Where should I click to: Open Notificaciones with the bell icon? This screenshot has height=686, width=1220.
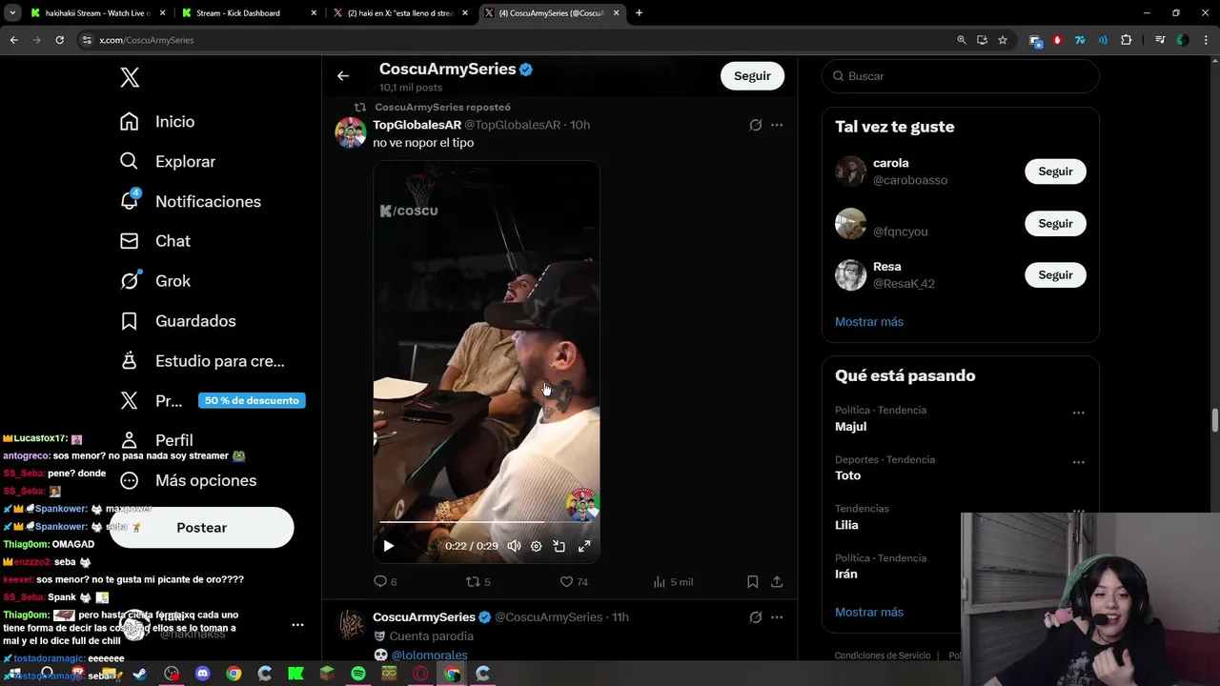pos(190,202)
